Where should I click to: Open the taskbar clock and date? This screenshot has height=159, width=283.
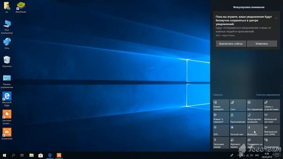tap(267, 155)
